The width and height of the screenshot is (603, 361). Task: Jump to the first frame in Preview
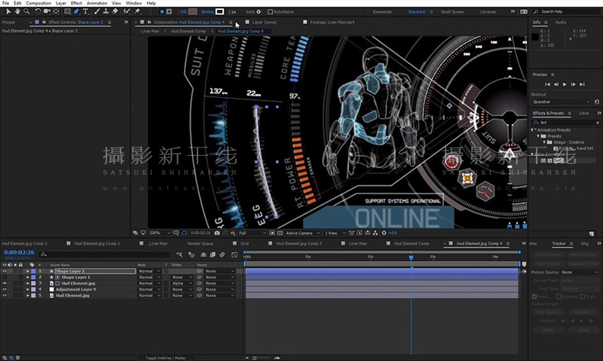pos(547,84)
